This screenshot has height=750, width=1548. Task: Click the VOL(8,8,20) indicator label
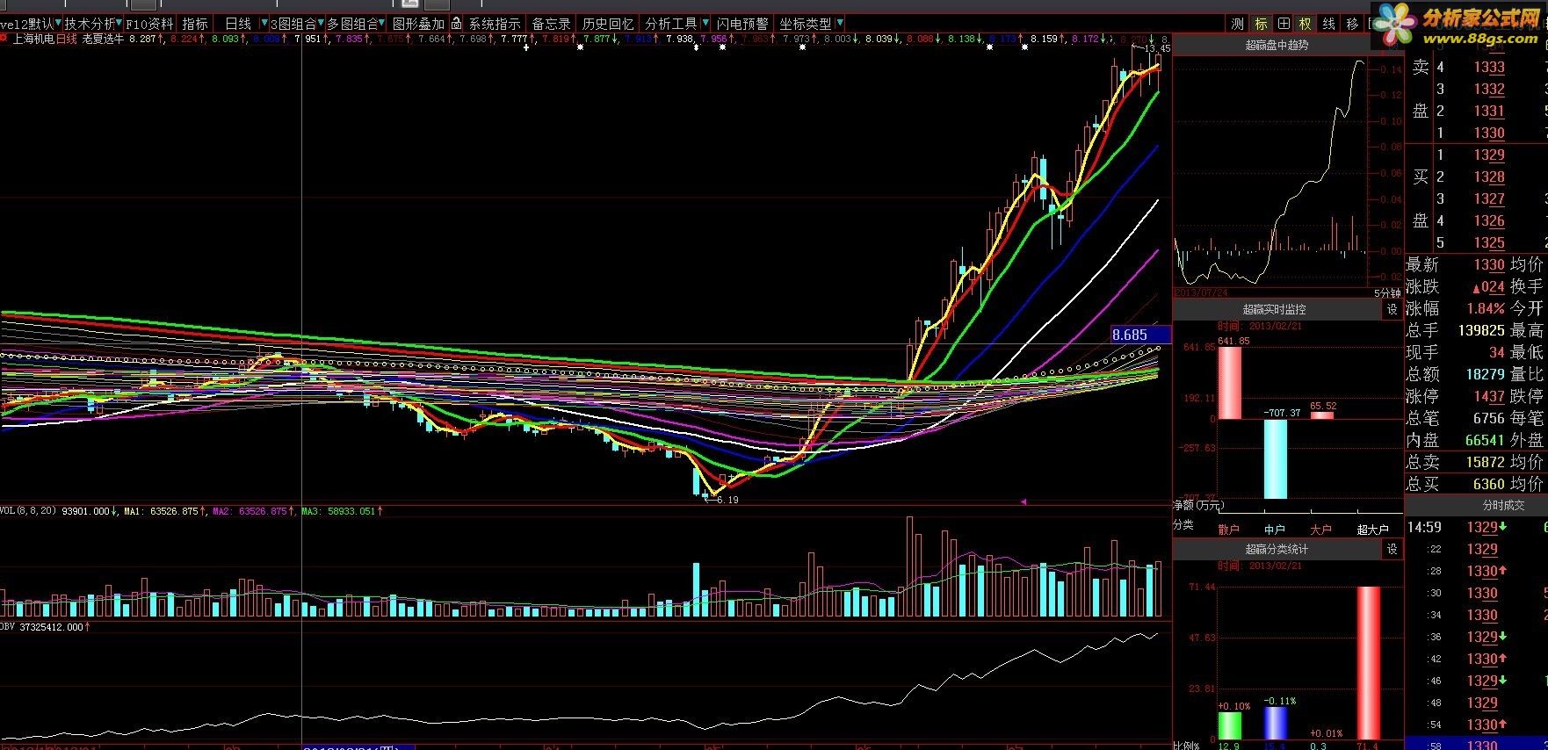(29, 511)
